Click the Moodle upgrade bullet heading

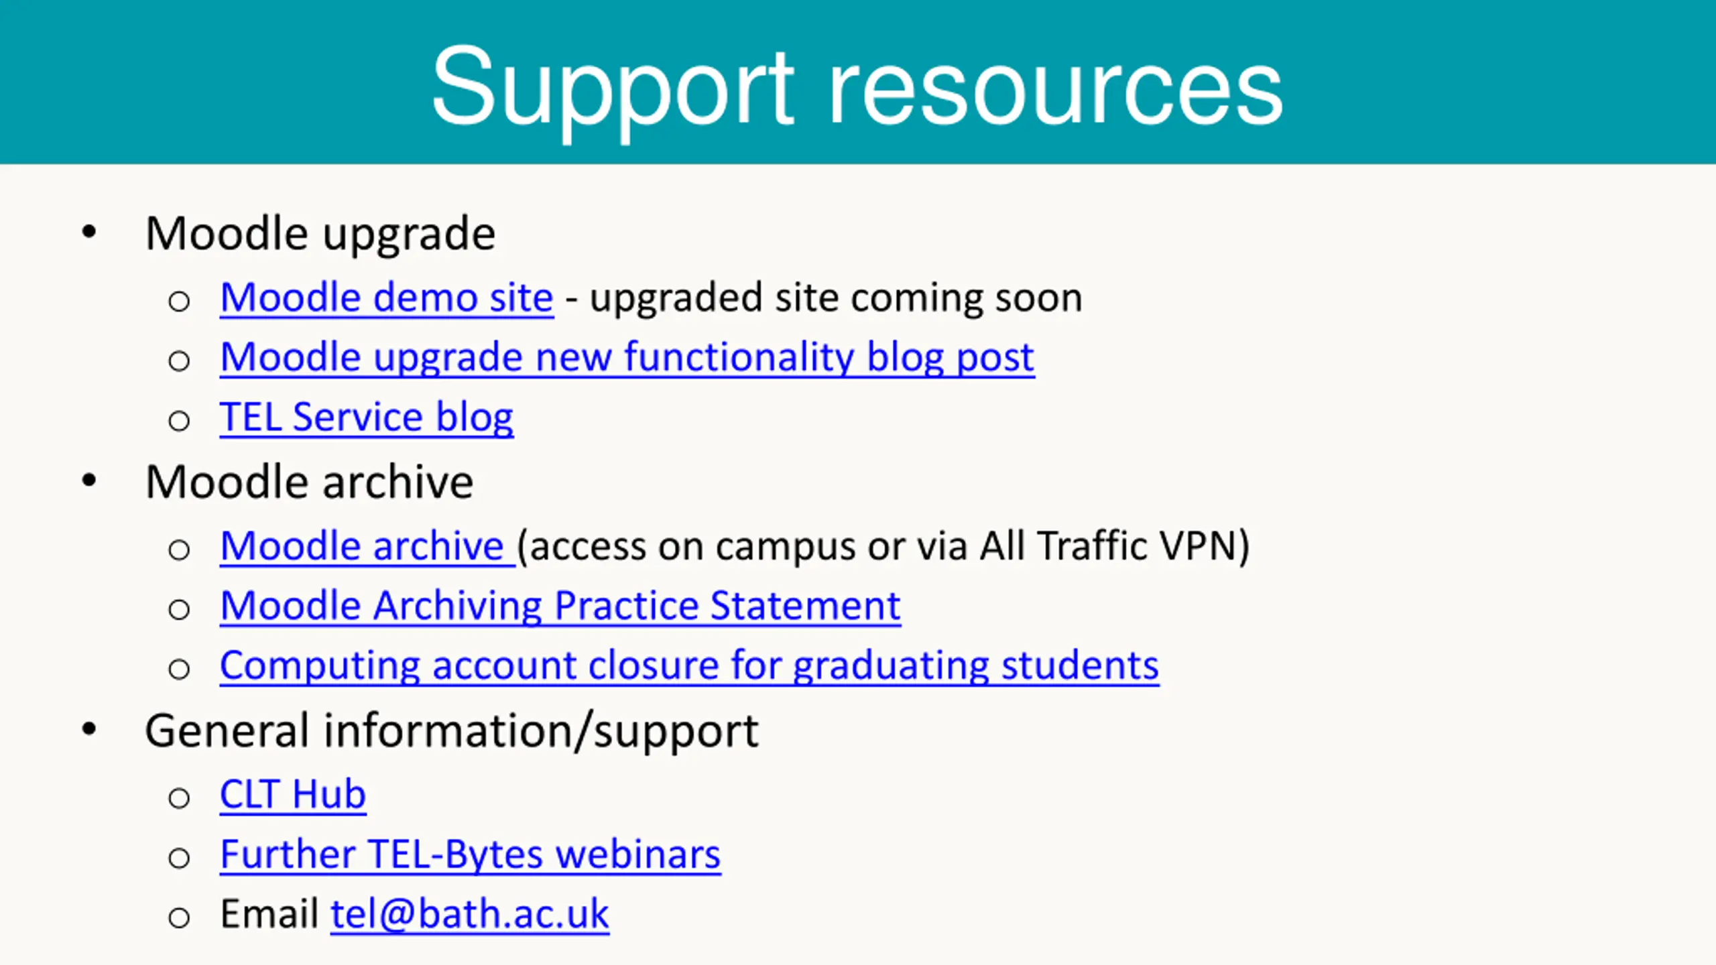pos(320,234)
